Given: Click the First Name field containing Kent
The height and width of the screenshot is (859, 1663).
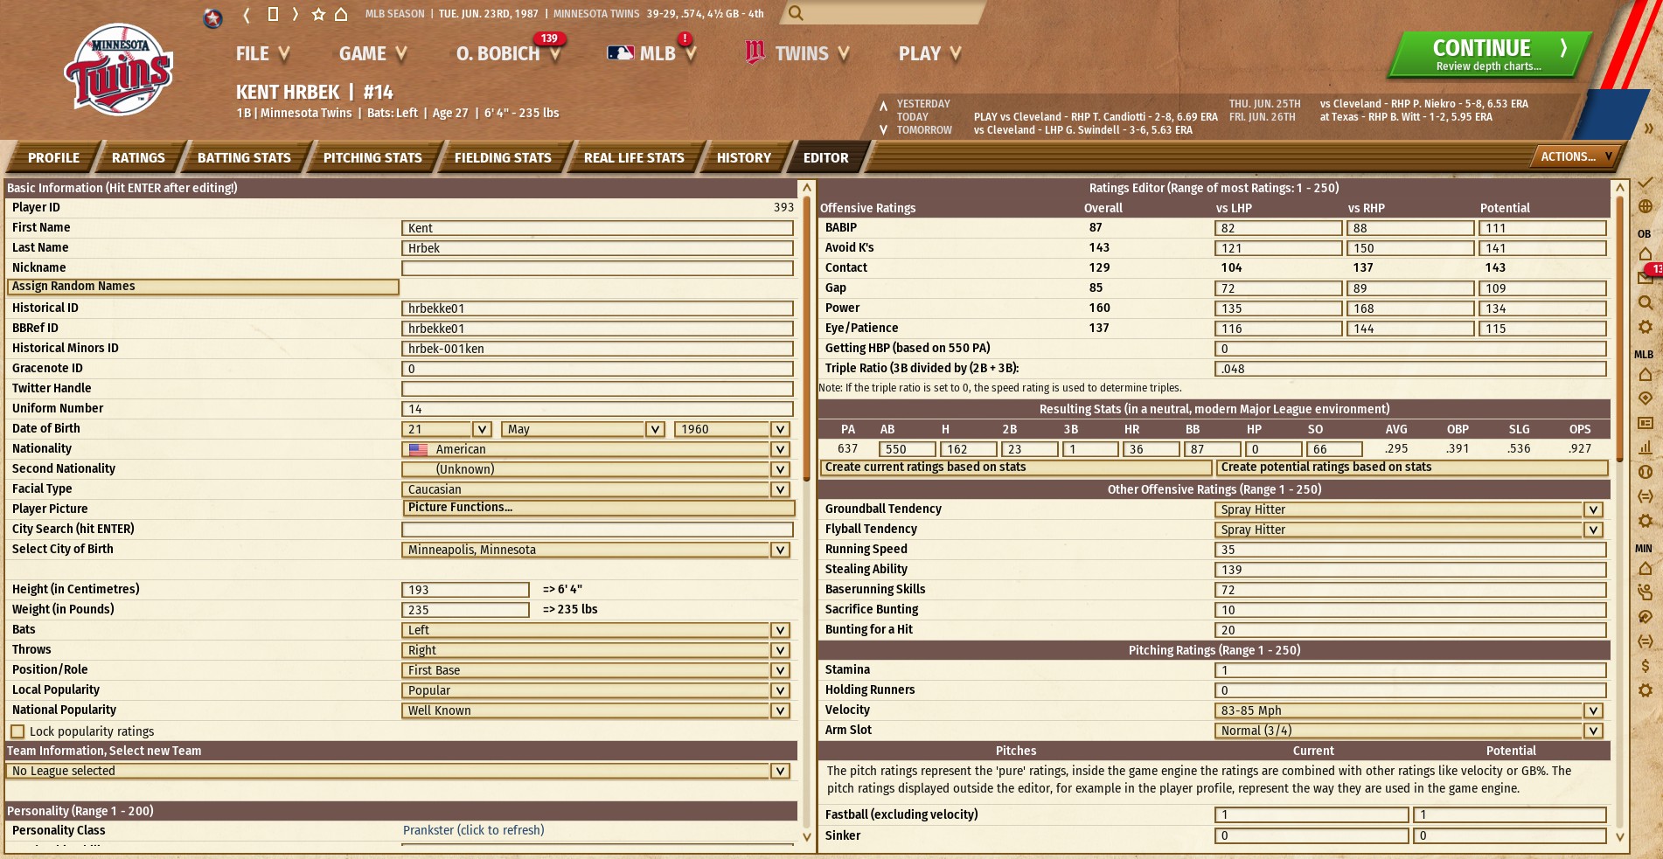Looking at the screenshot, I should click(597, 228).
